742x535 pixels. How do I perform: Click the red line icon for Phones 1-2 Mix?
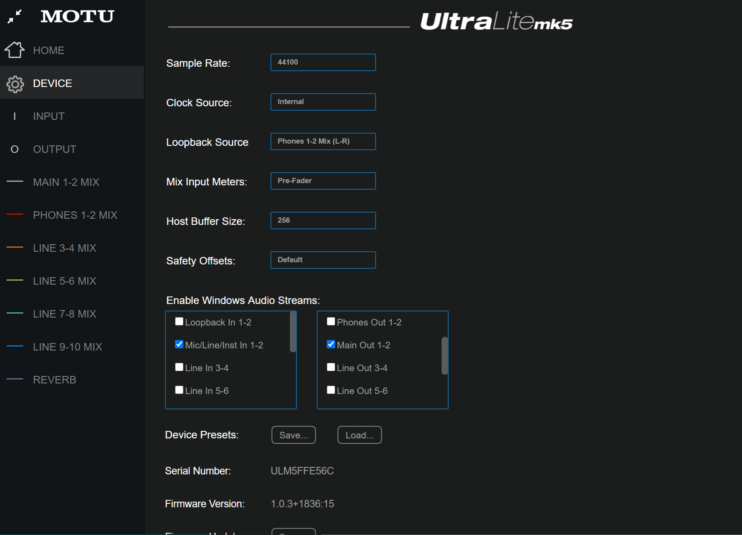click(x=15, y=214)
